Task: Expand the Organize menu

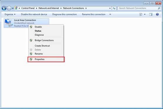Action: [10, 14]
